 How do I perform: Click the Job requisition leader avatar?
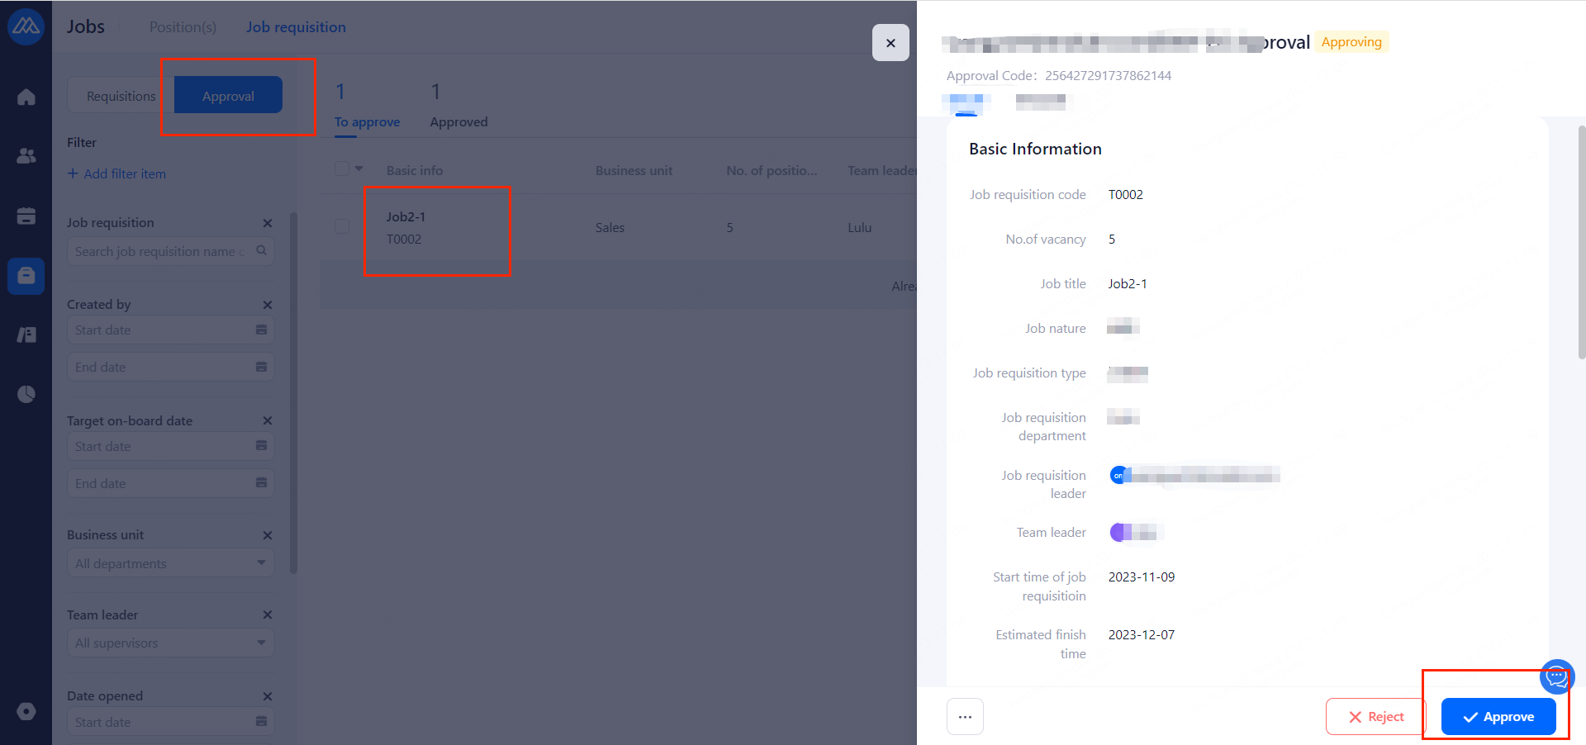coord(1118,475)
